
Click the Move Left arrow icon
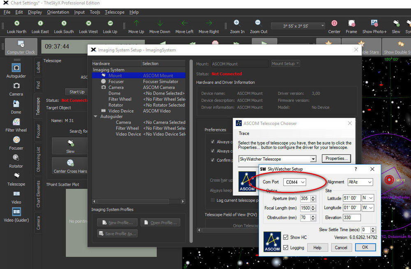click(x=184, y=23)
